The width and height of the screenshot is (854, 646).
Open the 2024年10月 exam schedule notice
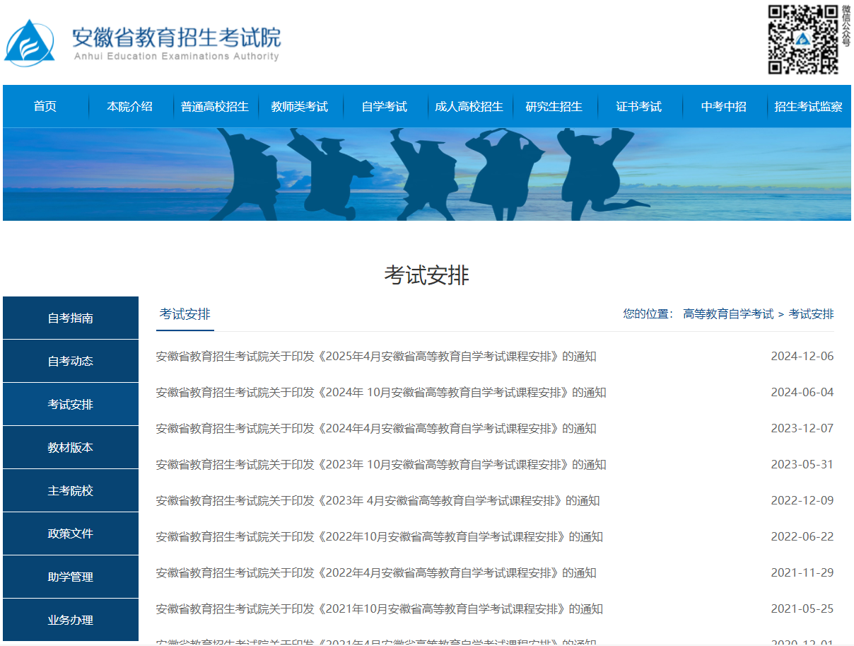tap(382, 393)
